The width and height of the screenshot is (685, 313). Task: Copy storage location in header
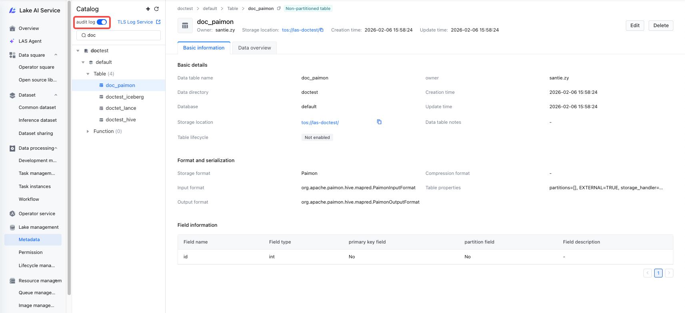(322, 30)
